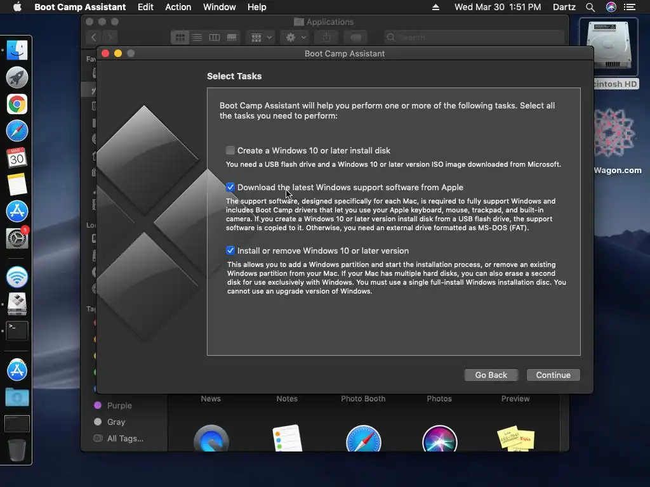Click the Photo Booth label in Finder
Image resolution: width=650 pixels, height=487 pixels.
(363, 398)
